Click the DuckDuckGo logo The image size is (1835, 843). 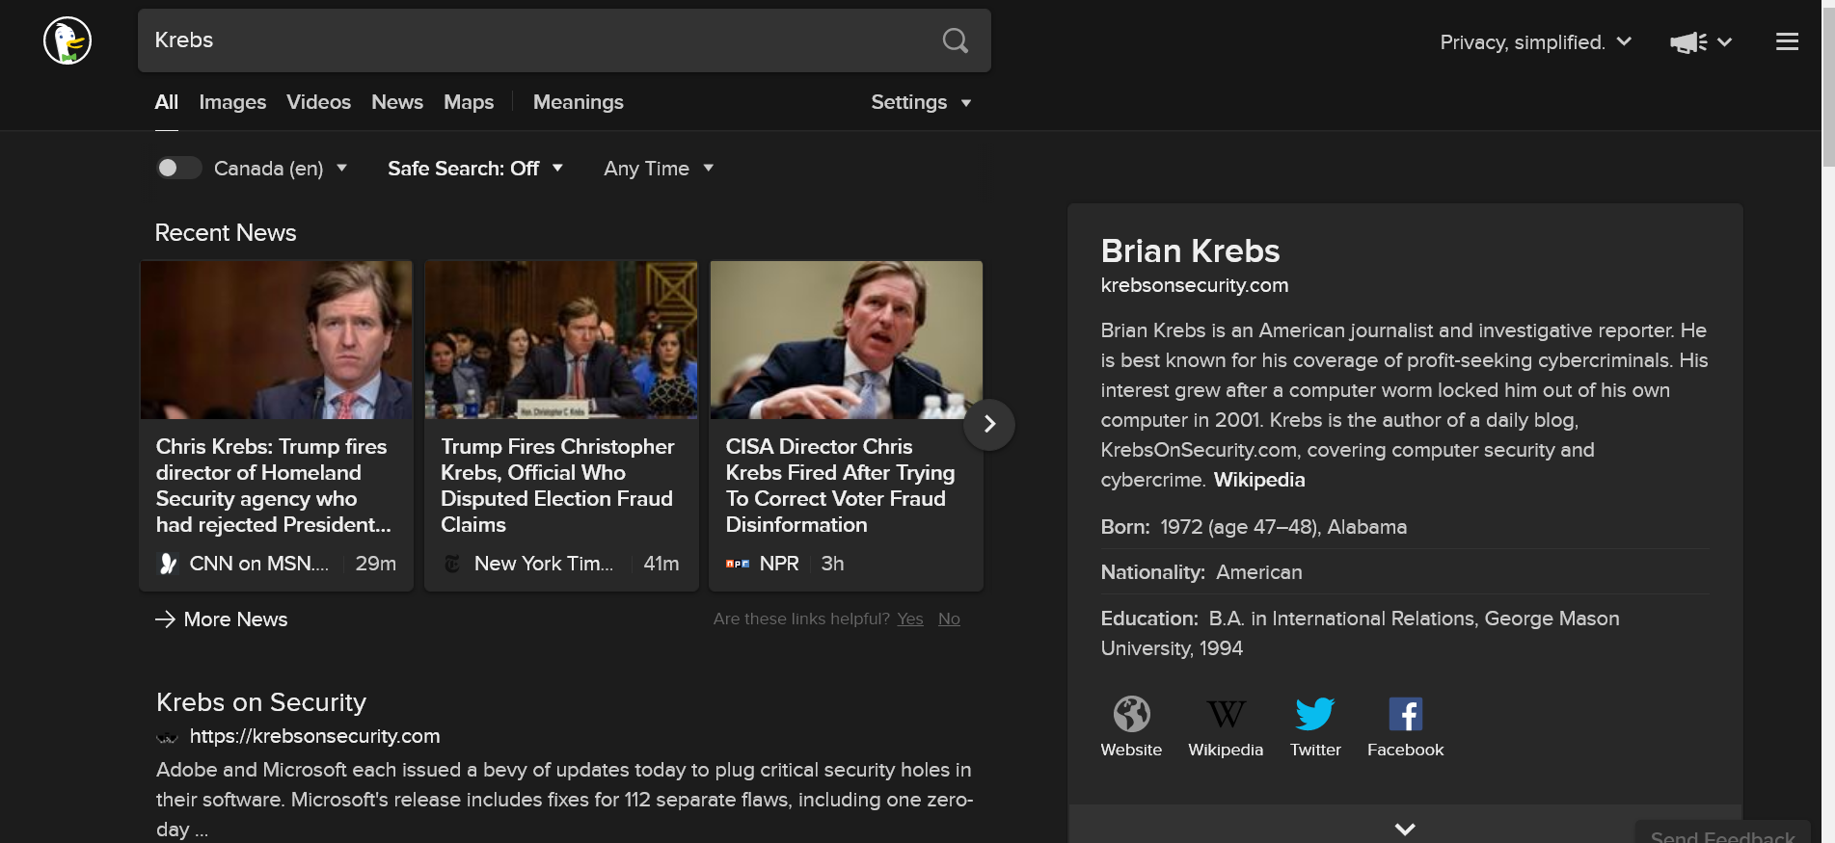click(x=67, y=40)
